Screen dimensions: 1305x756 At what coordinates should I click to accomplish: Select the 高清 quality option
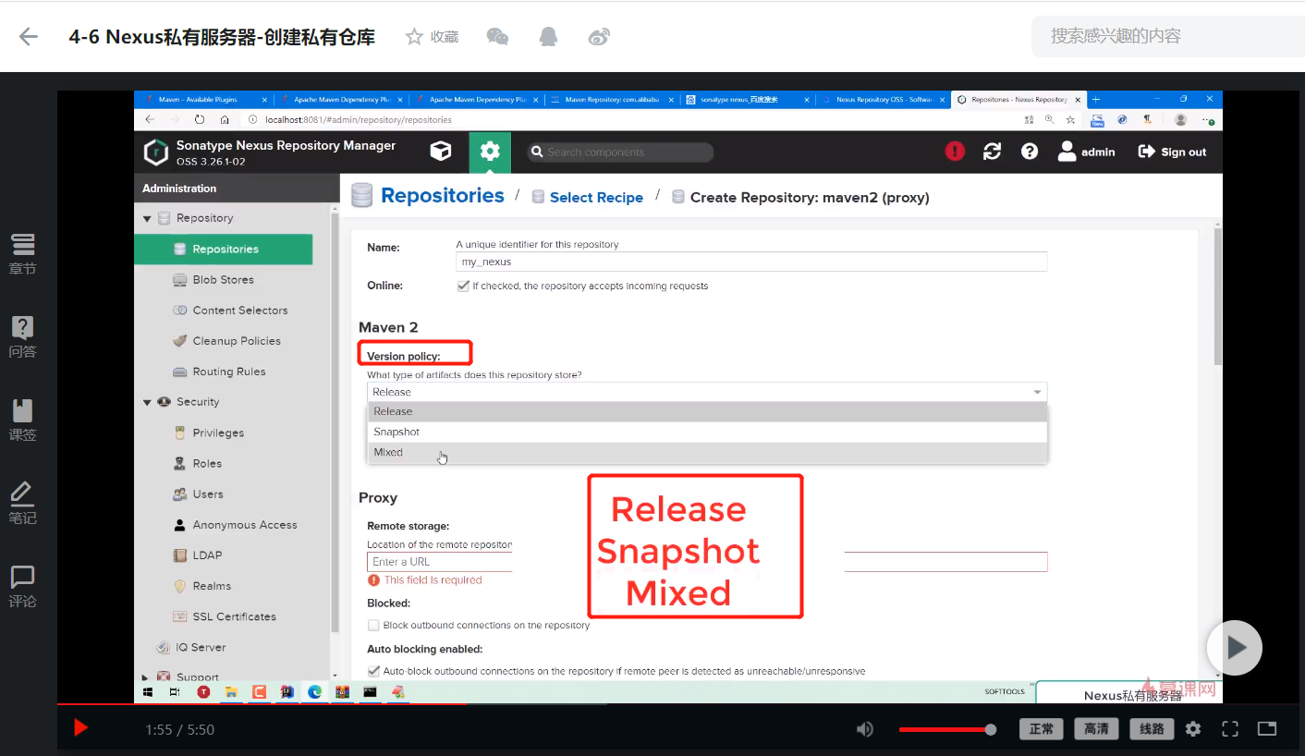(1097, 729)
